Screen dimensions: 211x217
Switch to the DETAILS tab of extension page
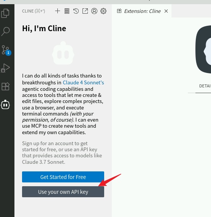[x=205, y=86]
